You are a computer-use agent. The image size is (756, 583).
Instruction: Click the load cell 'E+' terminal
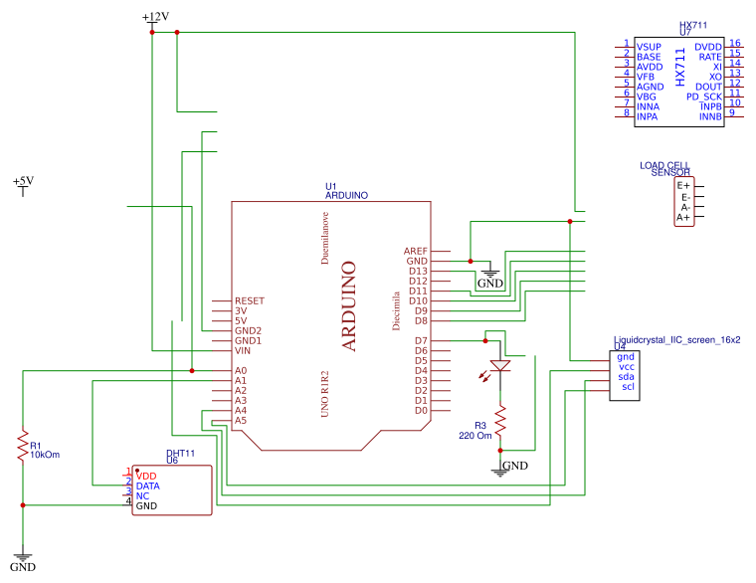(683, 186)
